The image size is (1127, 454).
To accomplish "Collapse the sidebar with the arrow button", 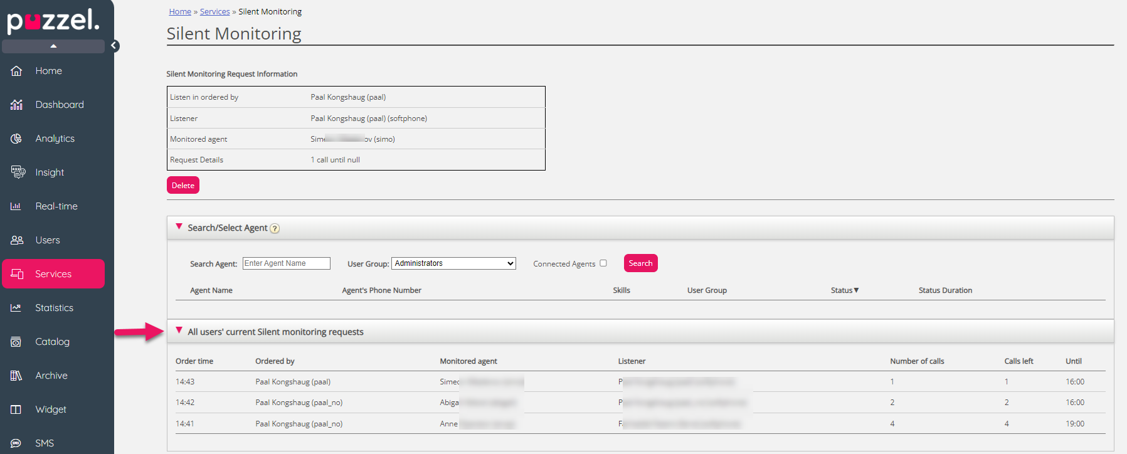I will 114,46.
